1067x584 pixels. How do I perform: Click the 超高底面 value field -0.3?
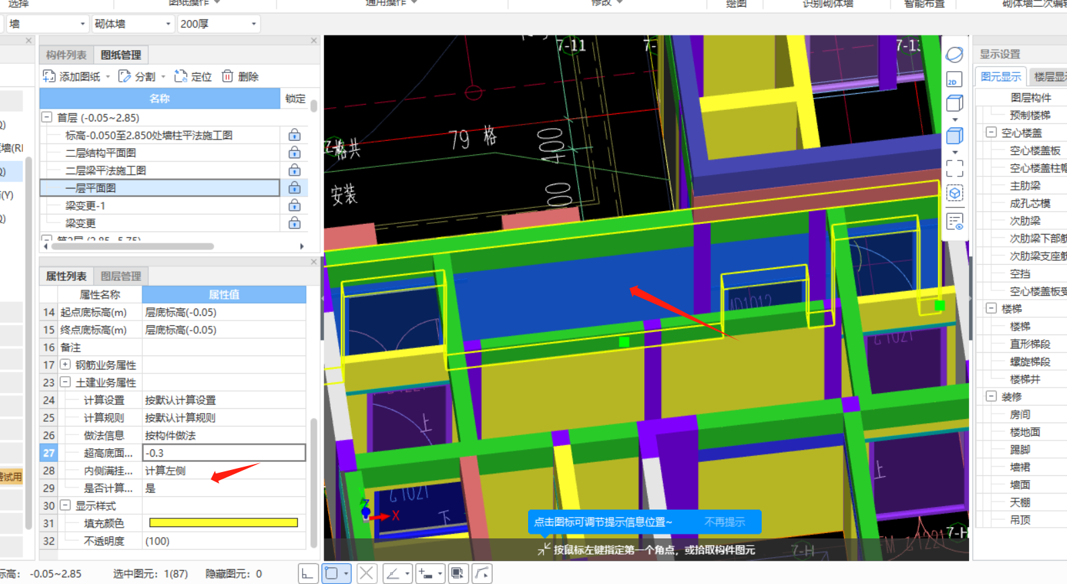(224, 453)
